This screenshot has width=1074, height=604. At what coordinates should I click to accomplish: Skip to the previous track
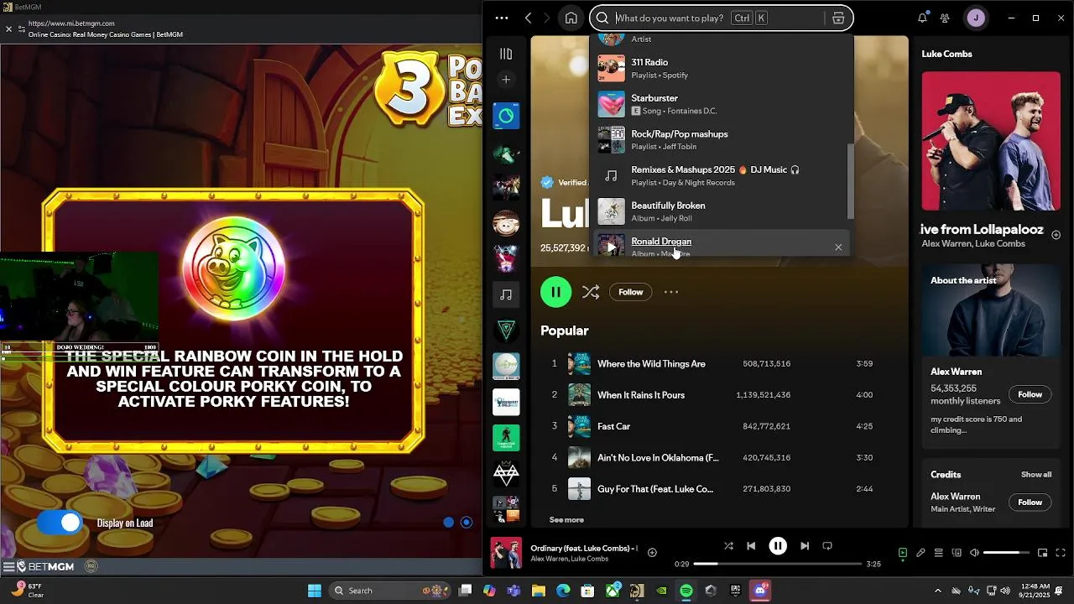tap(751, 546)
